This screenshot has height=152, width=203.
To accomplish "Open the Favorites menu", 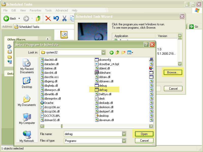I will (x=35, y=10).
